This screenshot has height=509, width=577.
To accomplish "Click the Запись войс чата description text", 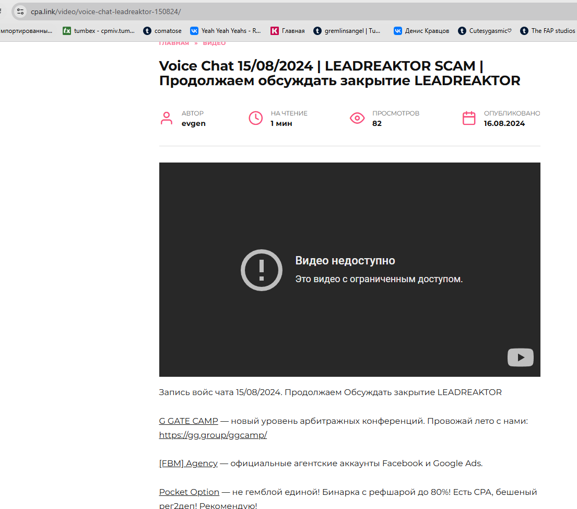I will [x=330, y=392].
